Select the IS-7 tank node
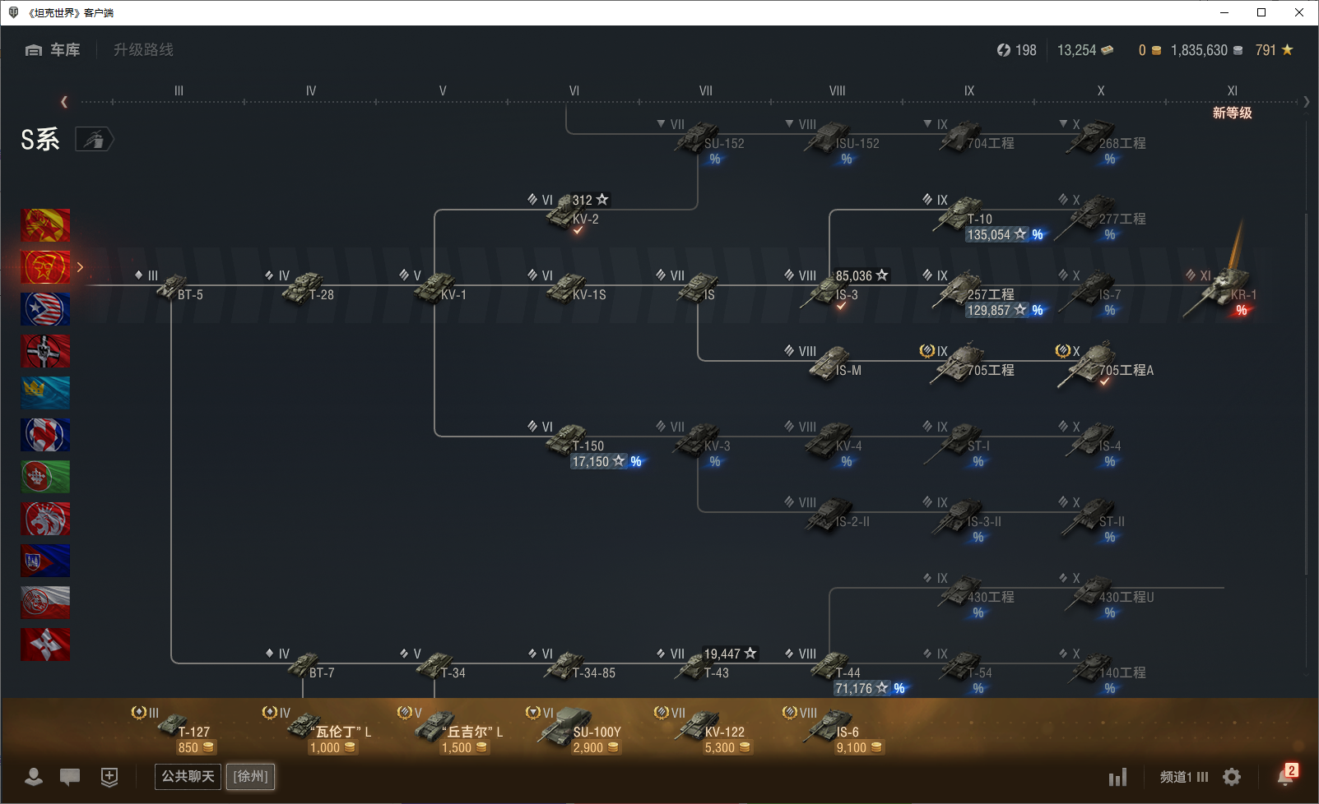This screenshot has width=1319, height=804. click(x=1091, y=293)
